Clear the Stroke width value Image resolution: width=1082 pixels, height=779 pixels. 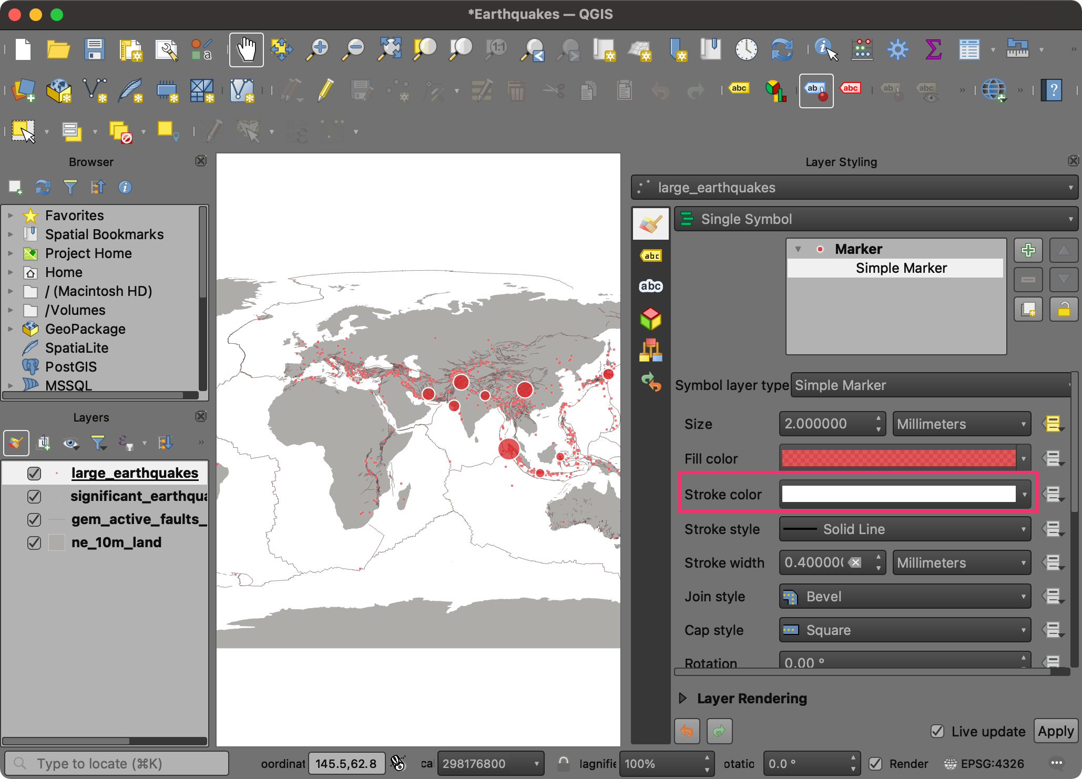(x=856, y=562)
